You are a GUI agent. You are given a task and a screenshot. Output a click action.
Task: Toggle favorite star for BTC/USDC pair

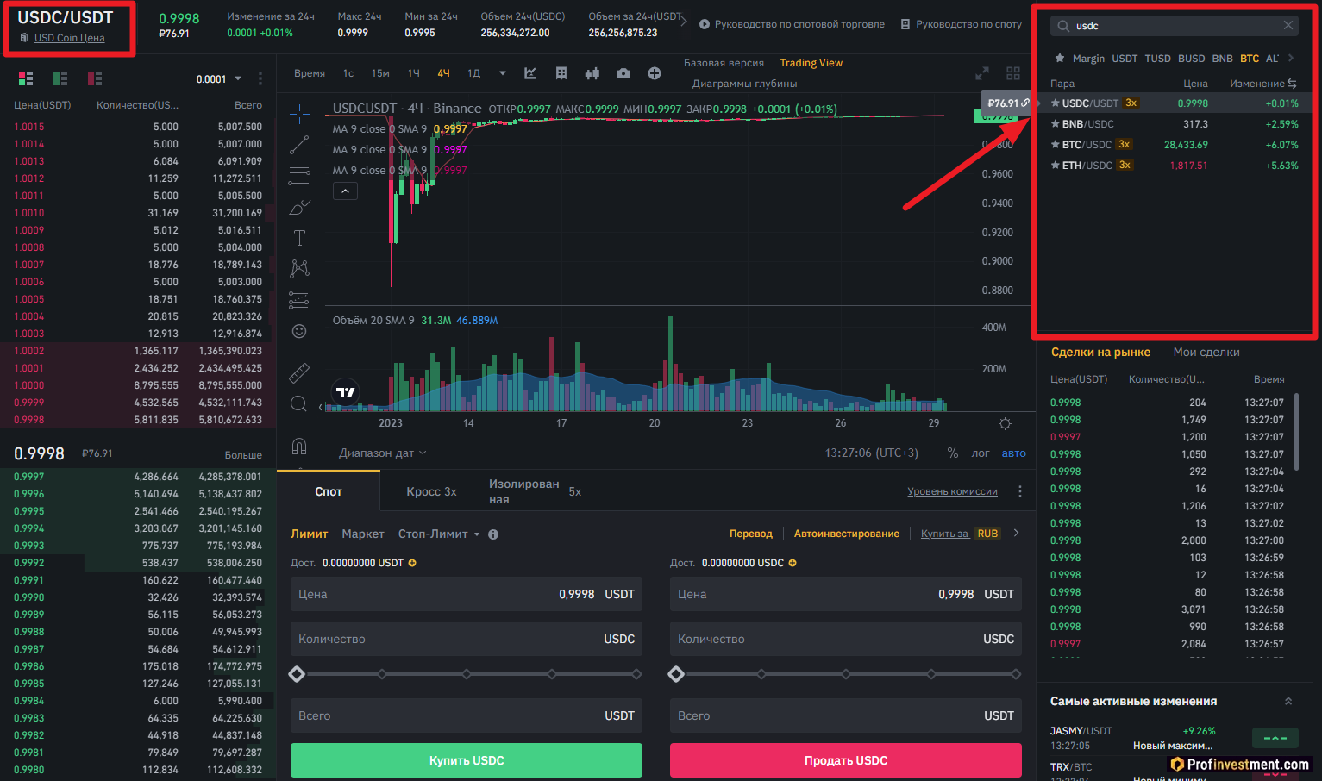tap(1055, 144)
